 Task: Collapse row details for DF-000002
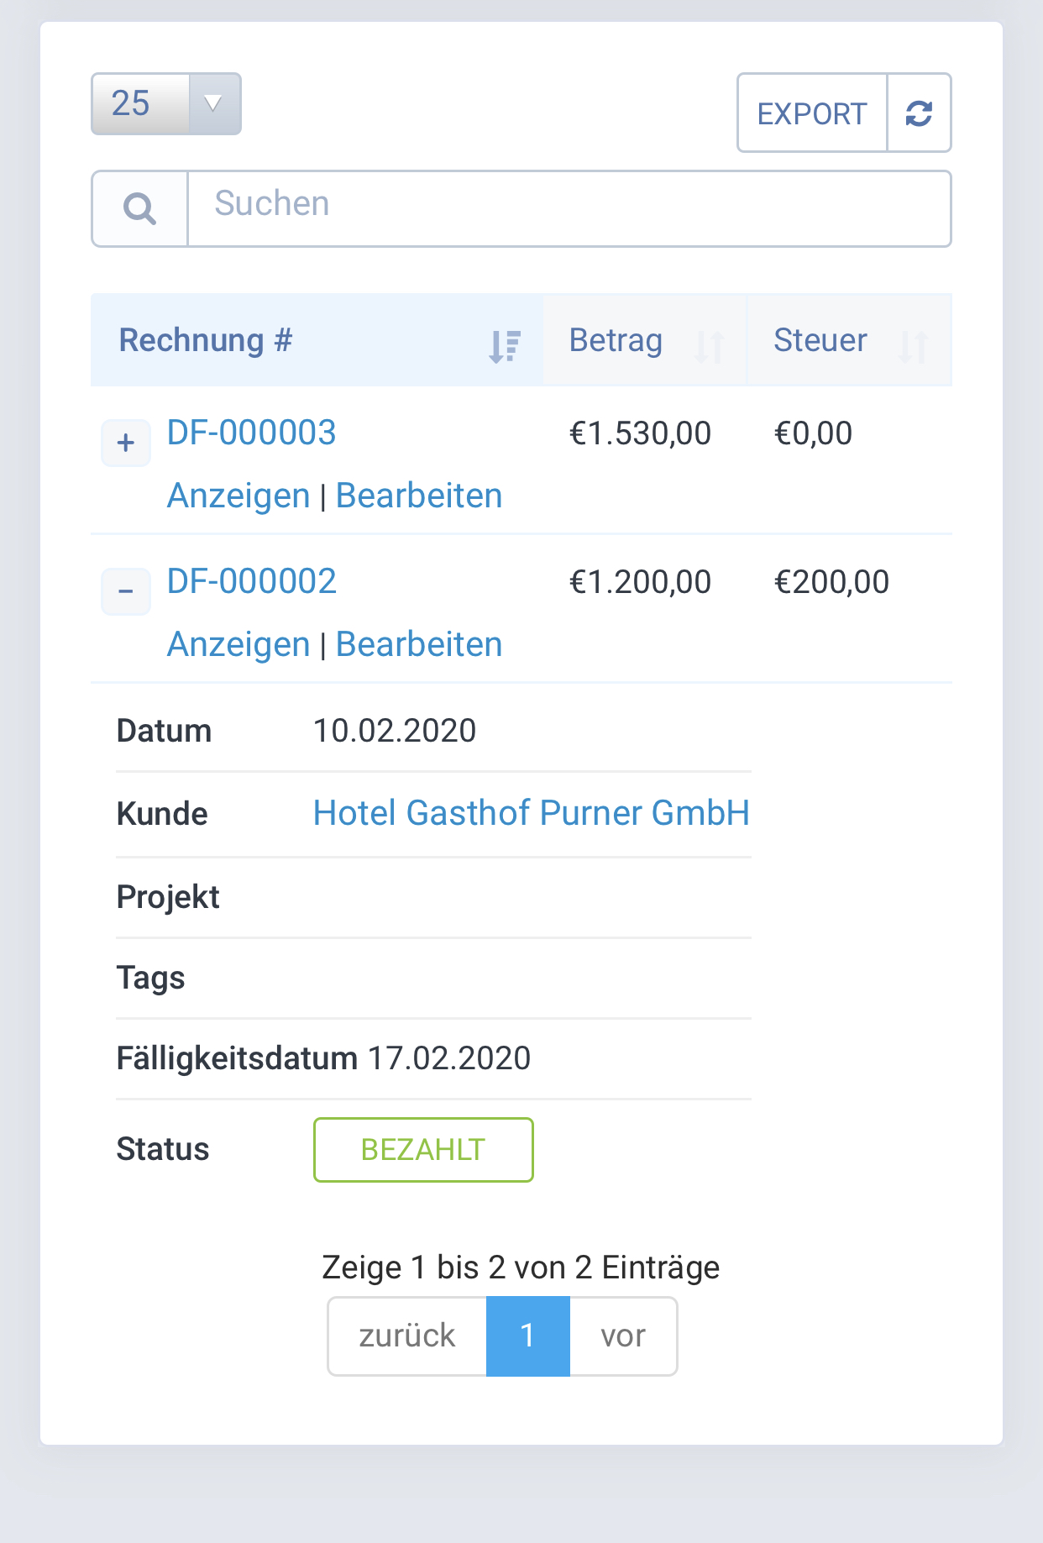click(126, 591)
